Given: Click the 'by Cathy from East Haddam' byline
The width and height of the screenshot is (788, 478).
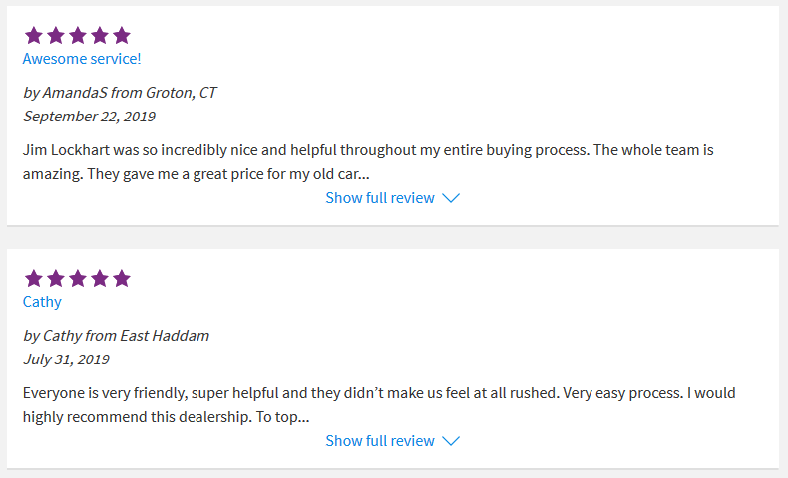Looking at the screenshot, I should (116, 336).
